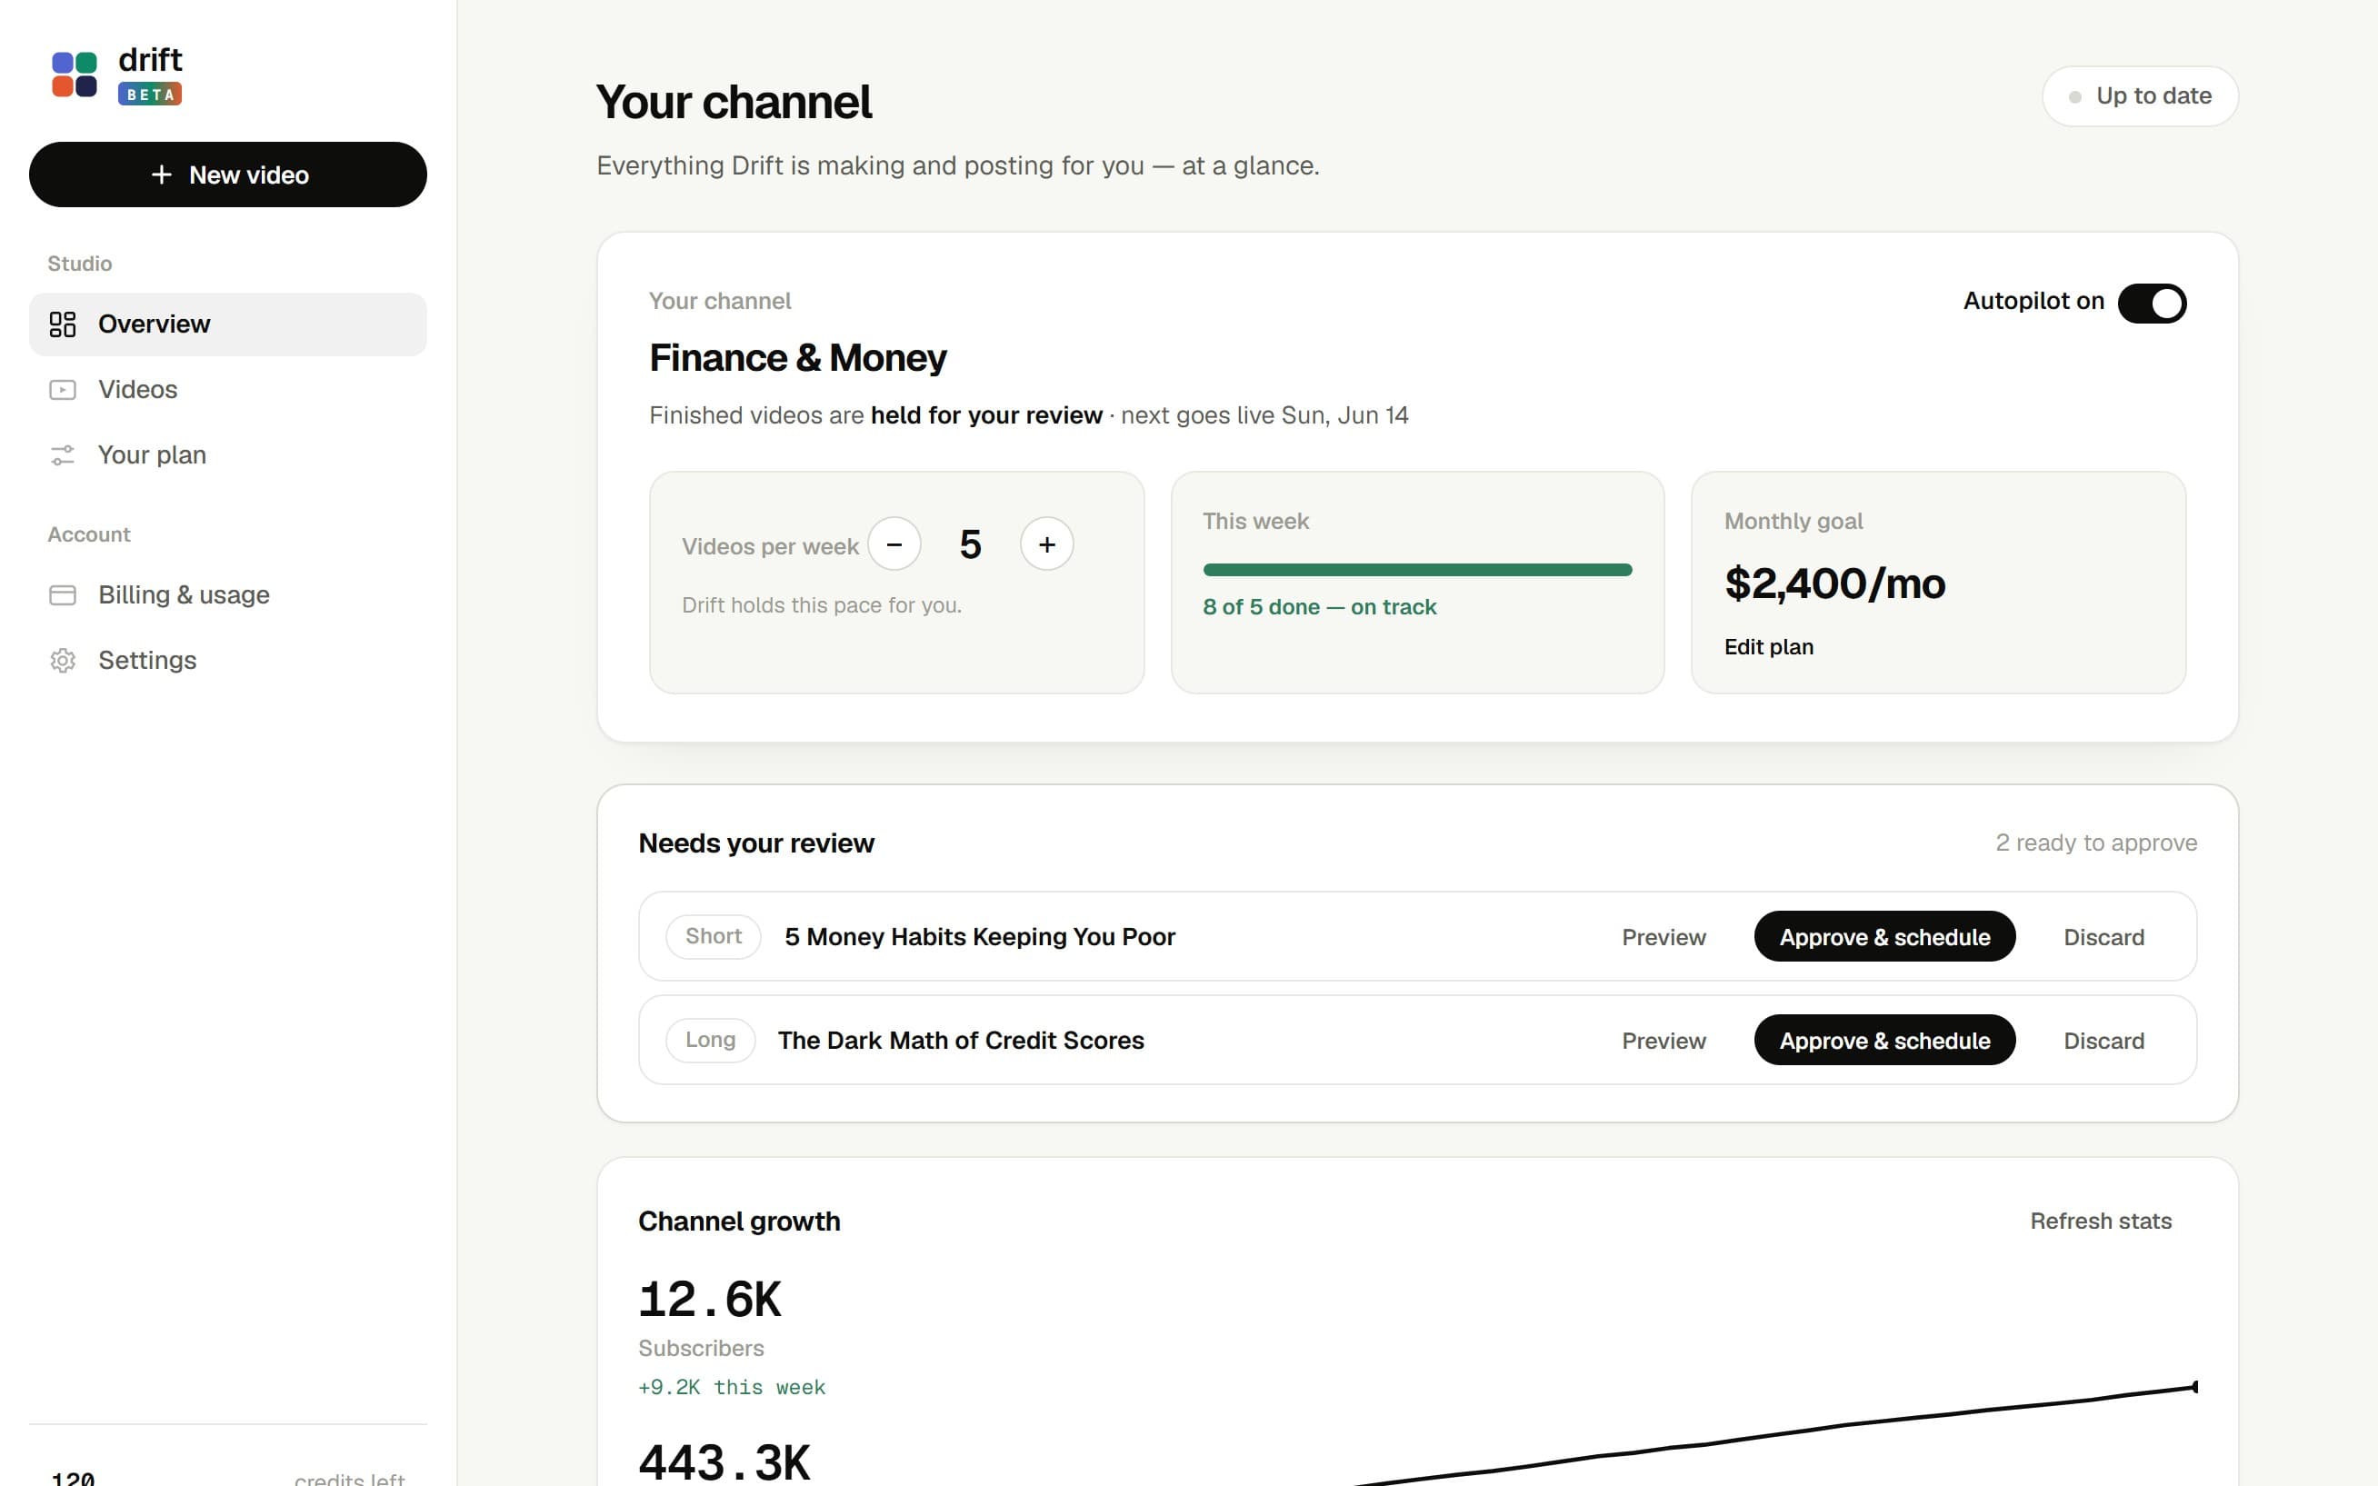
Task: Discard The Dark Math of Credit Scores
Action: [2103, 1041]
